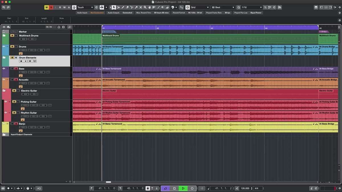
Task: Expand the Beat grid type dropdown
Action: [223, 7]
